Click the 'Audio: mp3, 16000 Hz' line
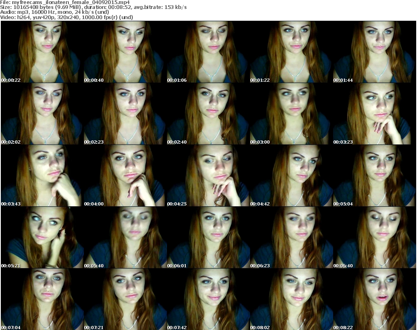Screen dimensions: 417x330 tap(55, 12)
